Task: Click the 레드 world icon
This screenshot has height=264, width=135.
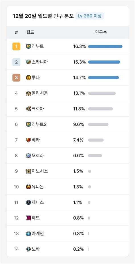Action: coord(28,218)
